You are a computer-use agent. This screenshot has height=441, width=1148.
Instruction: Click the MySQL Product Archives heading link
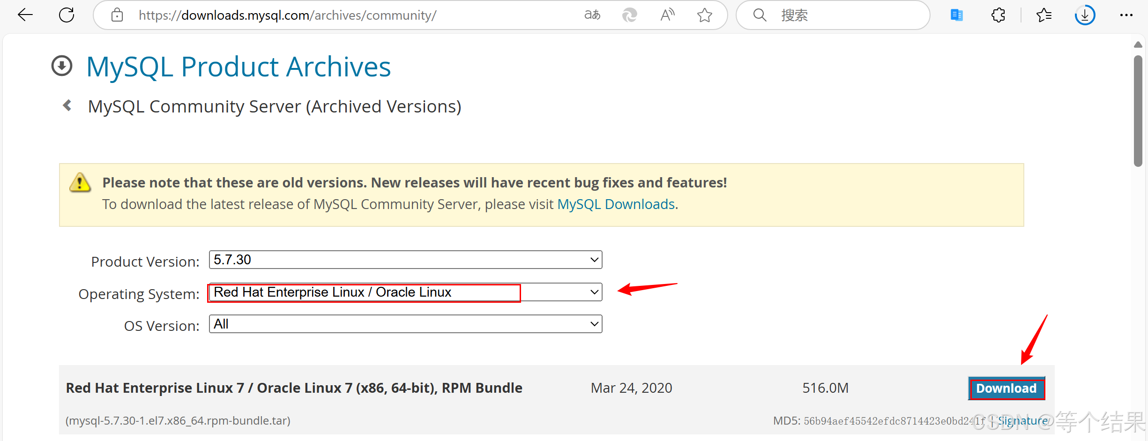pyautogui.click(x=239, y=67)
